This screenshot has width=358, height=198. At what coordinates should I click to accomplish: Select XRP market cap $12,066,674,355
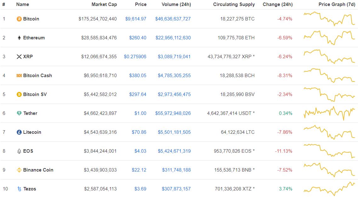coord(99,57)
